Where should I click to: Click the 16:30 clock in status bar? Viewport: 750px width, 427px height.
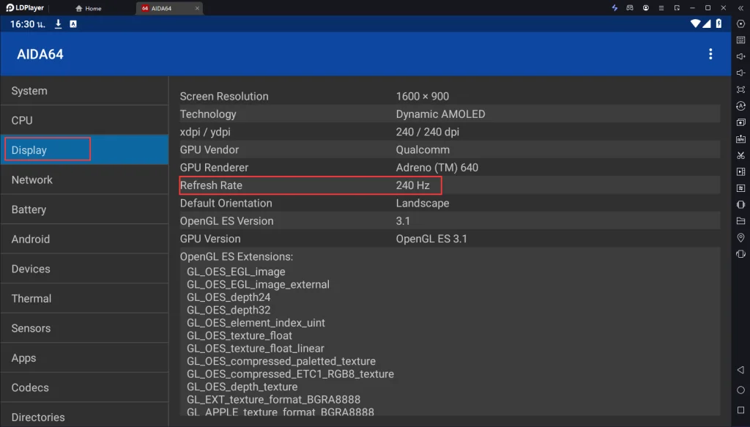click(28, 24)
